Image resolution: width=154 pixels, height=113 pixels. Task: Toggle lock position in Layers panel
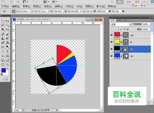click(x=124, y=29)
